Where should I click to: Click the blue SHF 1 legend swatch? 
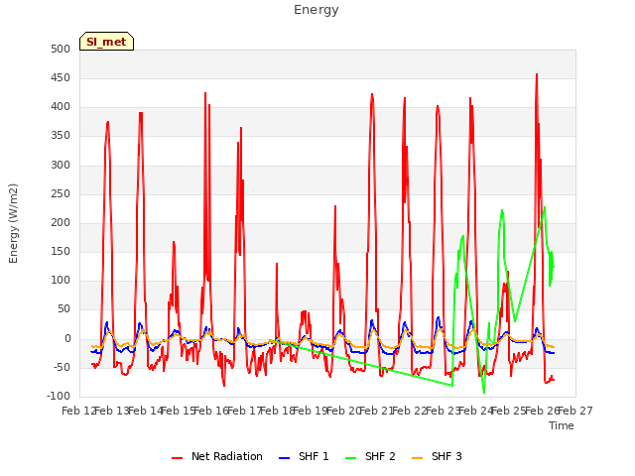coord(285,458)
